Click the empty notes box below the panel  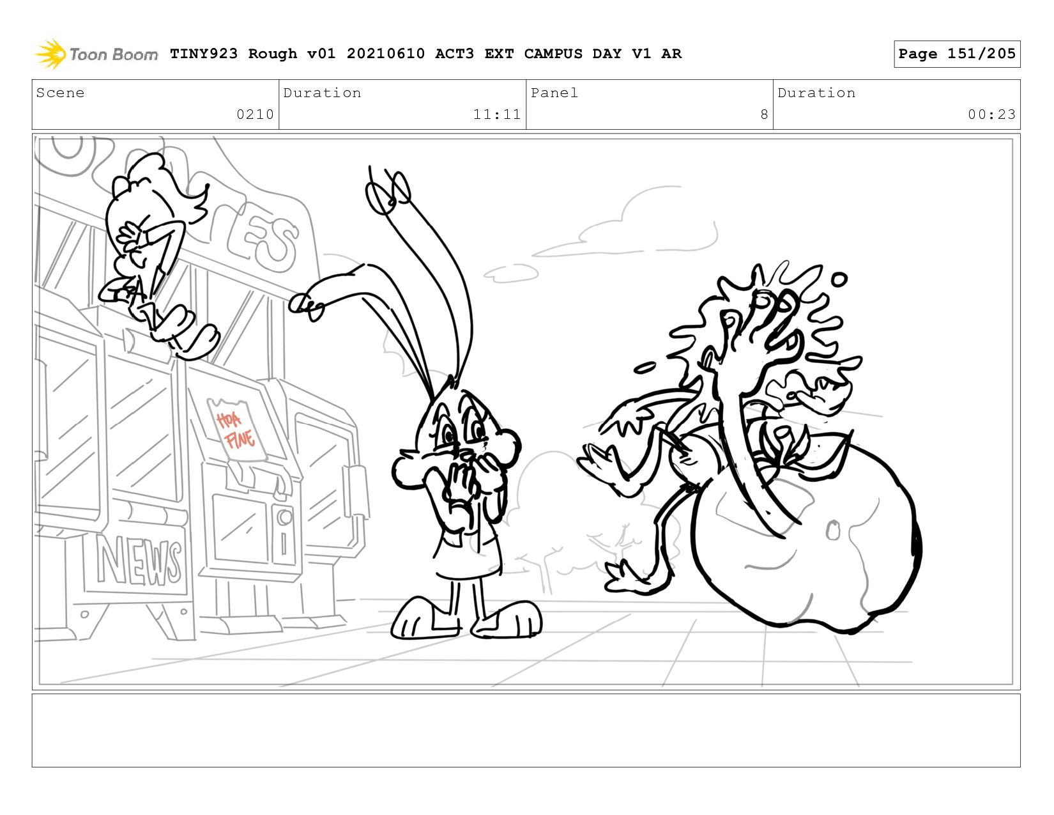[x=526, y=731]
